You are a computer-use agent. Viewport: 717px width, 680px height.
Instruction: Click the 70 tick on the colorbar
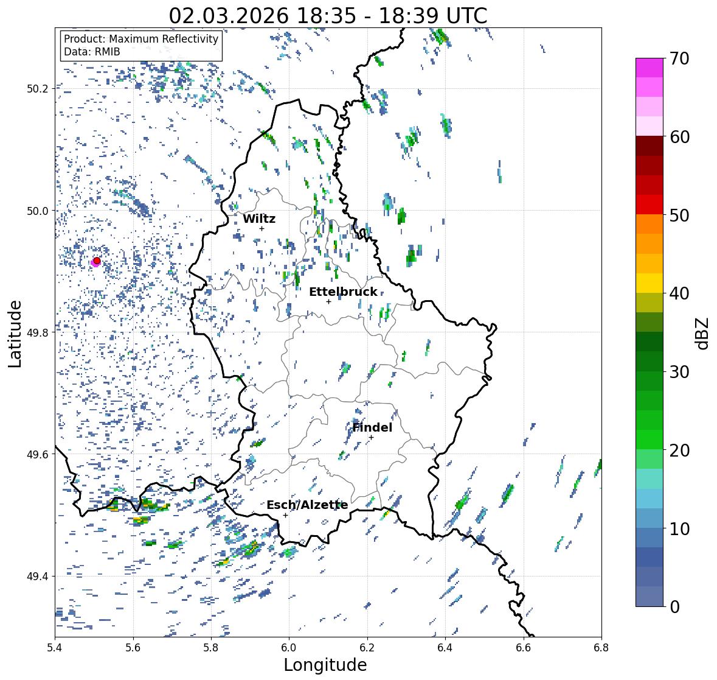(679, 58)
